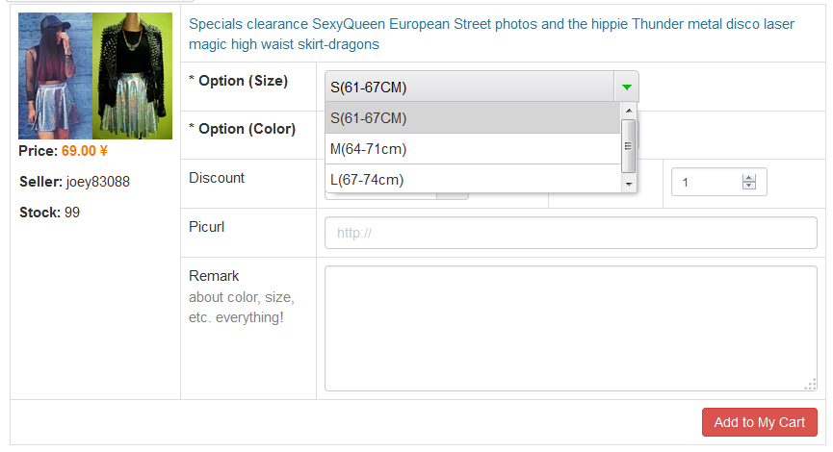
Task: Increase quantity with stepper up arrow
Action: coord(749,178)
